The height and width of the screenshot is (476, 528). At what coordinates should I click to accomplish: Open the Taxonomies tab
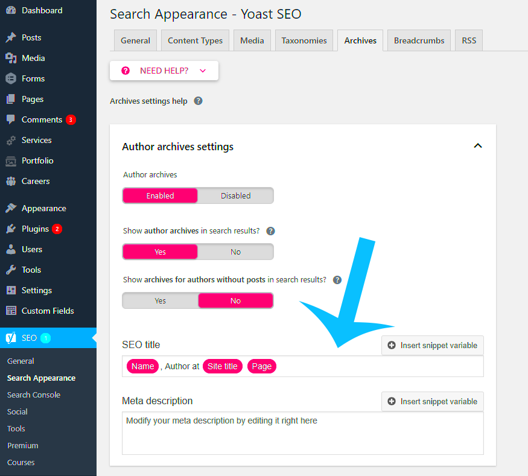click(304, 40)
